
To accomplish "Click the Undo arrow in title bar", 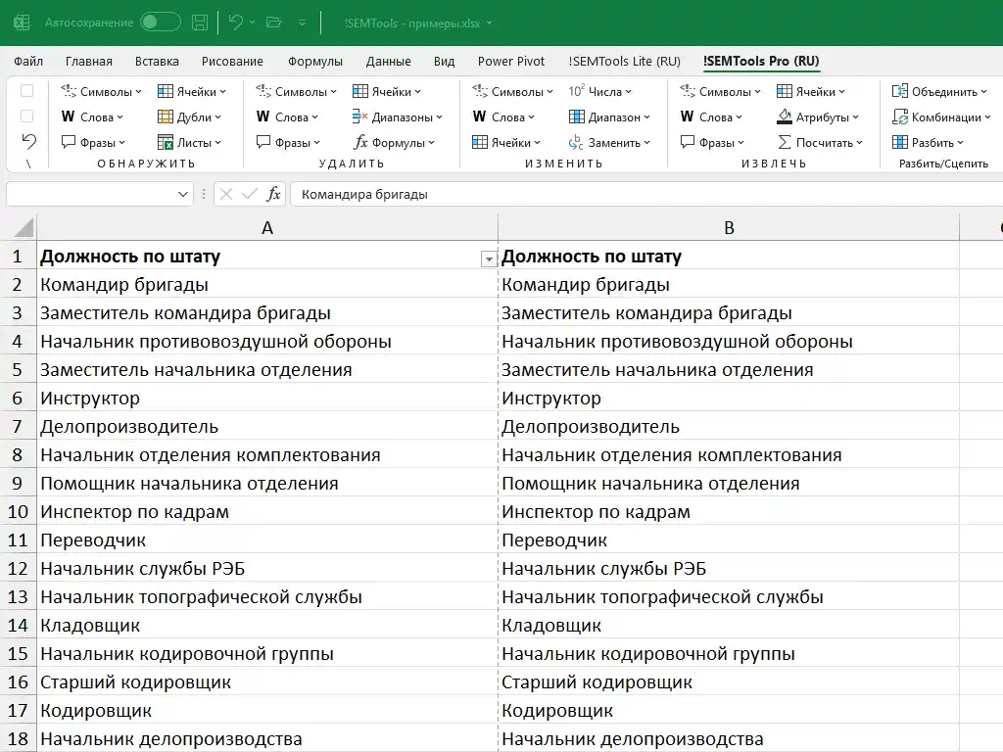I will 235,23.
